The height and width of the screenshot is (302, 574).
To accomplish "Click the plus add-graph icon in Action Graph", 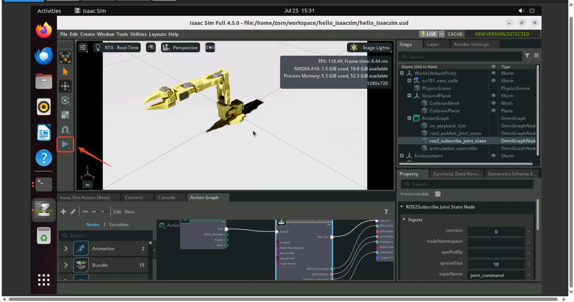I will coord(63,211).
